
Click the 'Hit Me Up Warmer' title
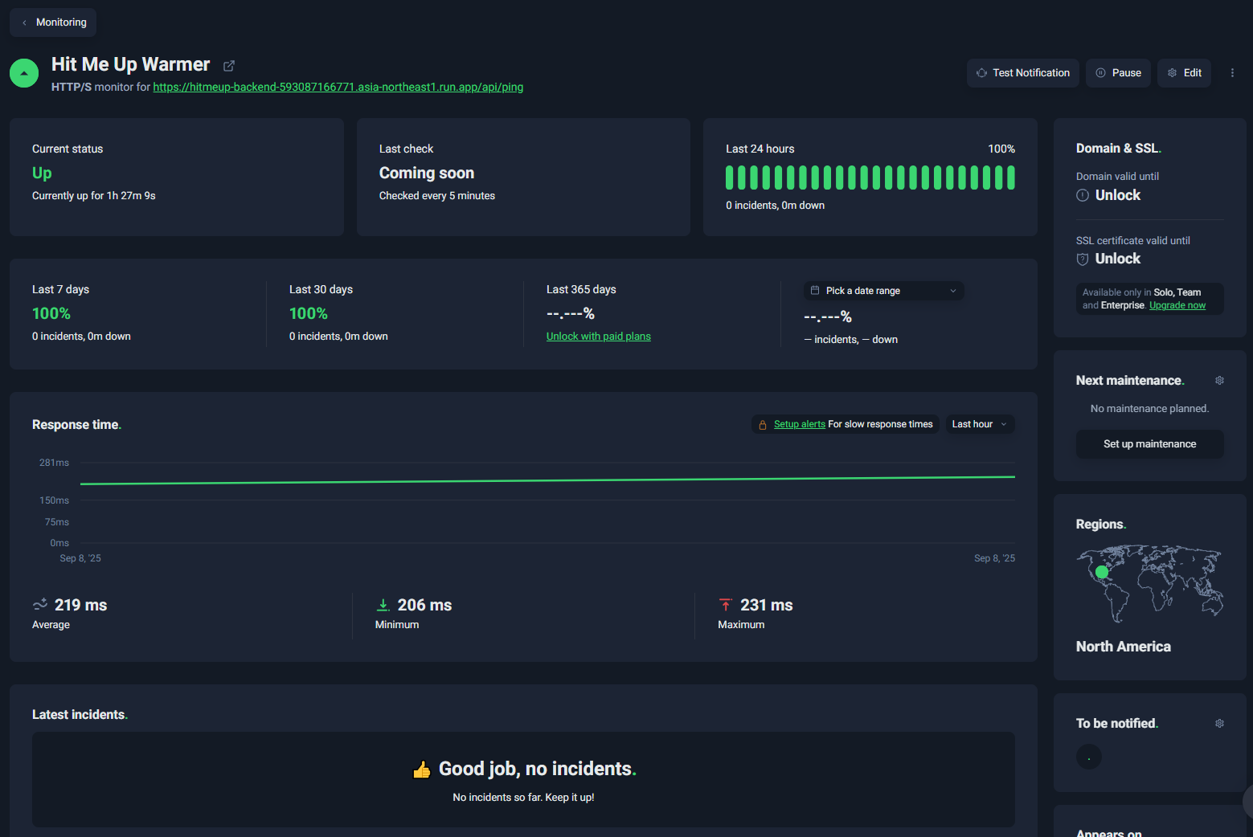pyautogui.click(x=130, y=64)
